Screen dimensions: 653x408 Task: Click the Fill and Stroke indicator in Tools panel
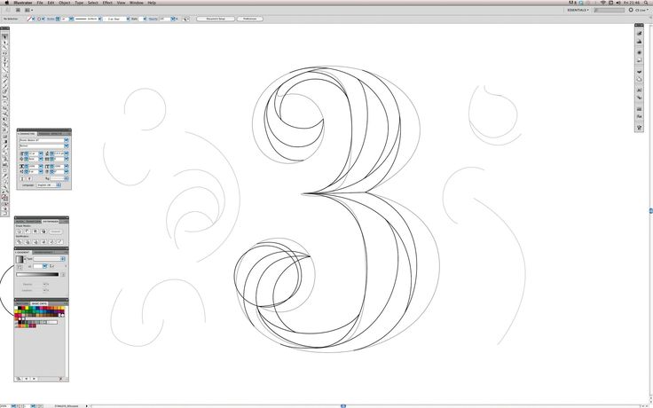click(5, 196)
